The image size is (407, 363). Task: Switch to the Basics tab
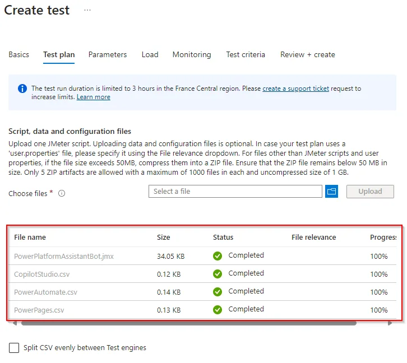18,55
